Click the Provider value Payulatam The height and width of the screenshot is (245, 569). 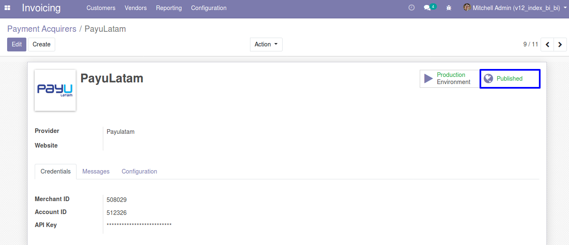coord(120,132)
